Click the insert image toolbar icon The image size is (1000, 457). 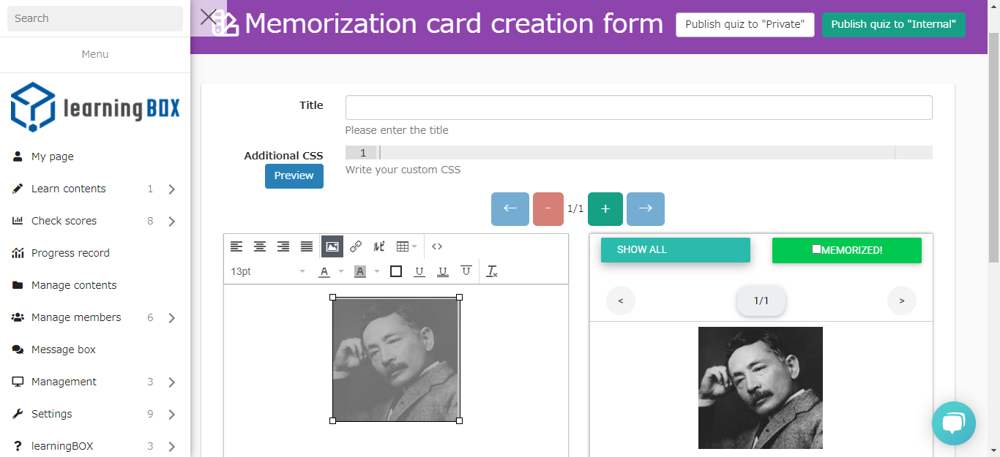tap(332, 246)
